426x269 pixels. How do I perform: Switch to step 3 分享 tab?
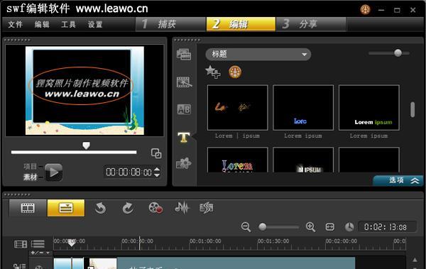[311, 24]
